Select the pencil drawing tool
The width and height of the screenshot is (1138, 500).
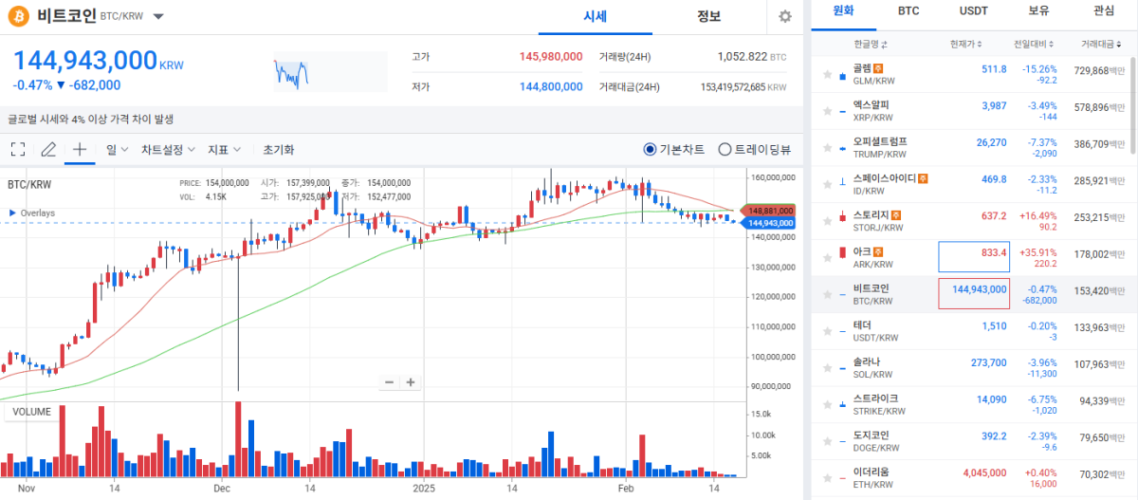coord(48,149)
